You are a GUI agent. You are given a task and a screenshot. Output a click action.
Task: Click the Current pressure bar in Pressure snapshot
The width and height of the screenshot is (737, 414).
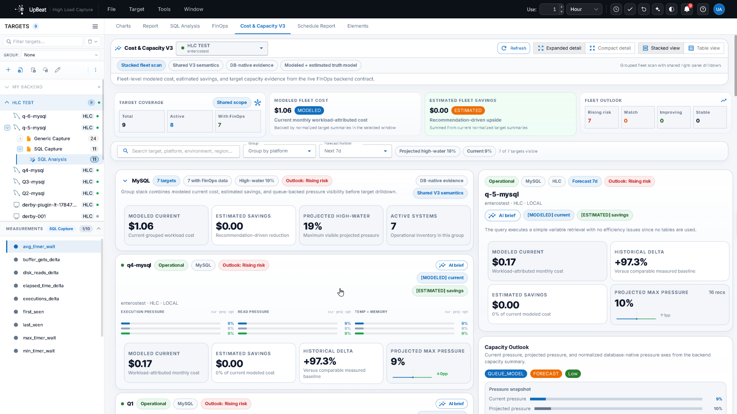[616, 399]
